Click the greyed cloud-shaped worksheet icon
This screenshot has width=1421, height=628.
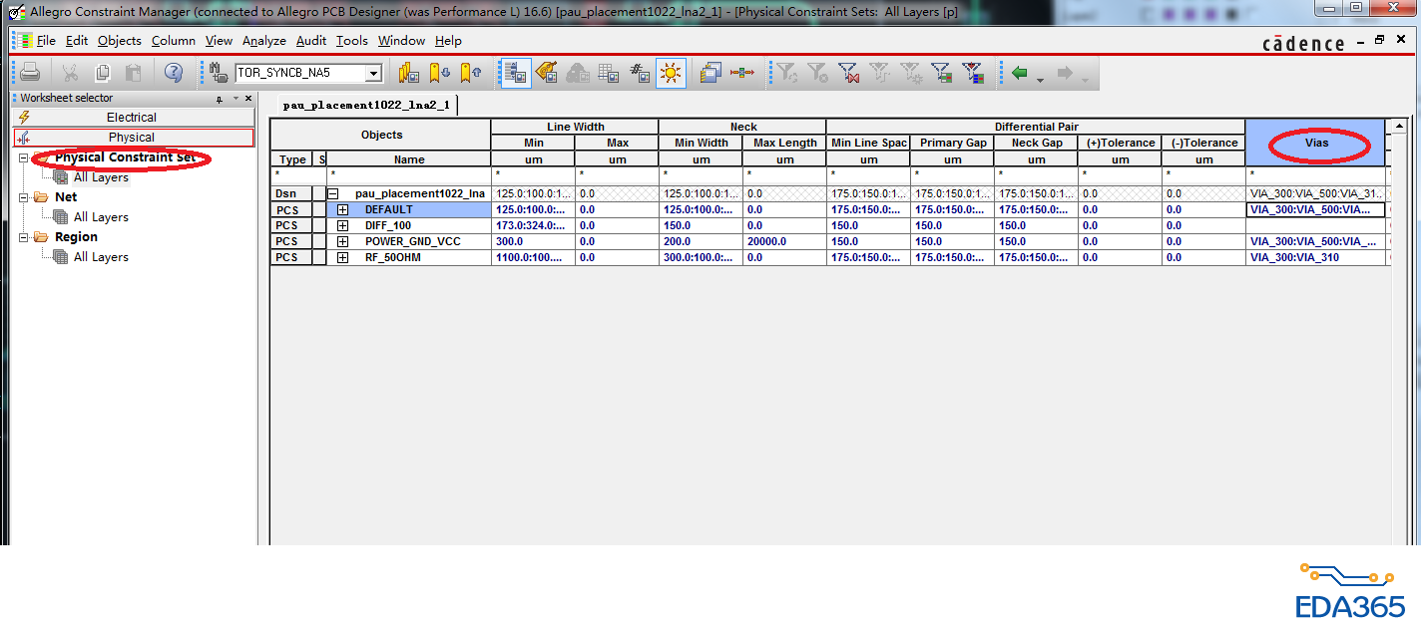tap(577, 73)
